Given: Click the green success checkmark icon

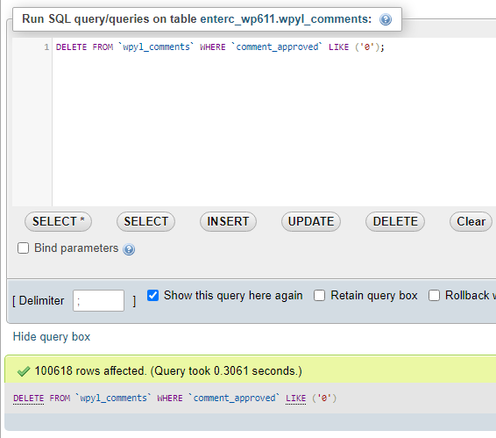Looking at the screenshot, I should 24,371.
